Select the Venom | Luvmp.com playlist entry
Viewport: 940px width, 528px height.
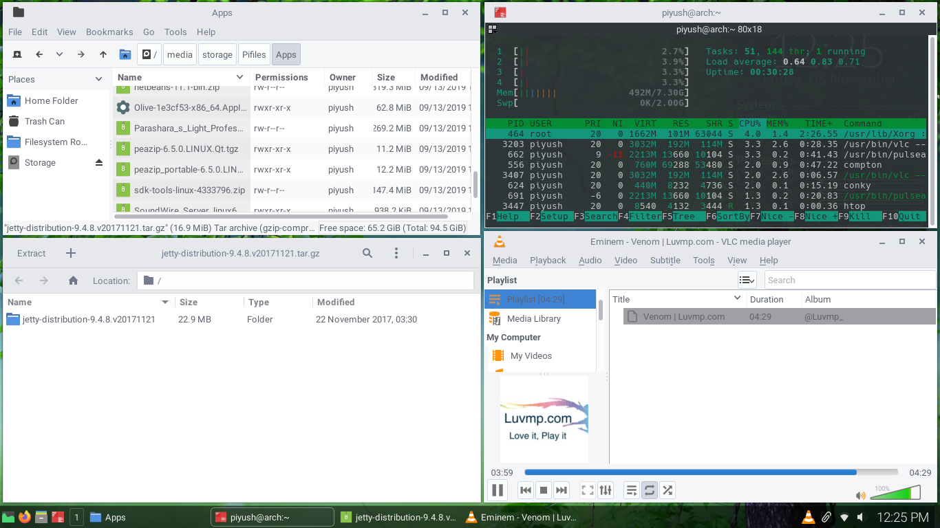click(779, 316)
